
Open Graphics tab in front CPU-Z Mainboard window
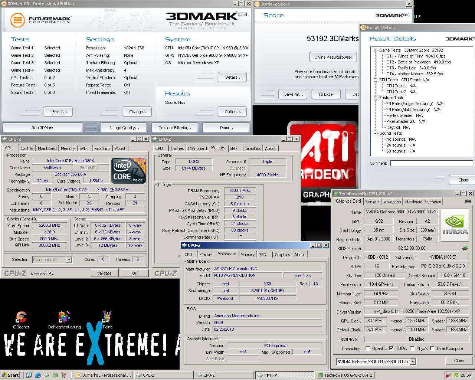(x=282, y=255)
